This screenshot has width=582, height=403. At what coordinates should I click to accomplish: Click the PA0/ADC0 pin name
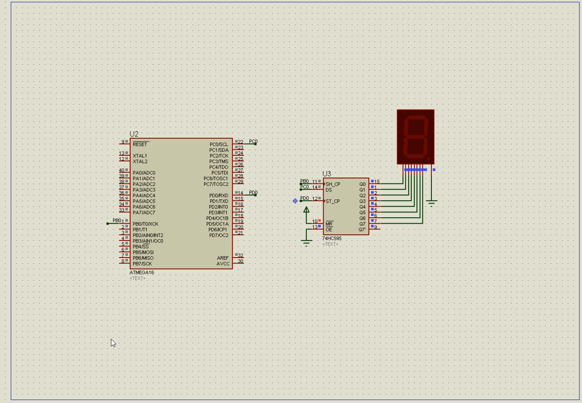(144, 173)
